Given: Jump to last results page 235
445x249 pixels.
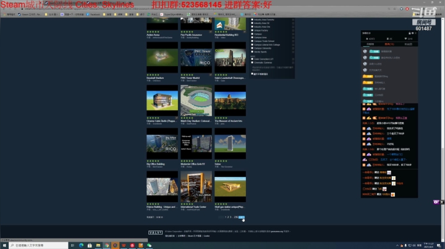Looking at the screenshot, I should pyautogui.click(x=236, y=217).
